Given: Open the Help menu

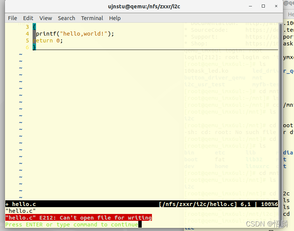Looking at the screenshot, I should click(115, 18).
